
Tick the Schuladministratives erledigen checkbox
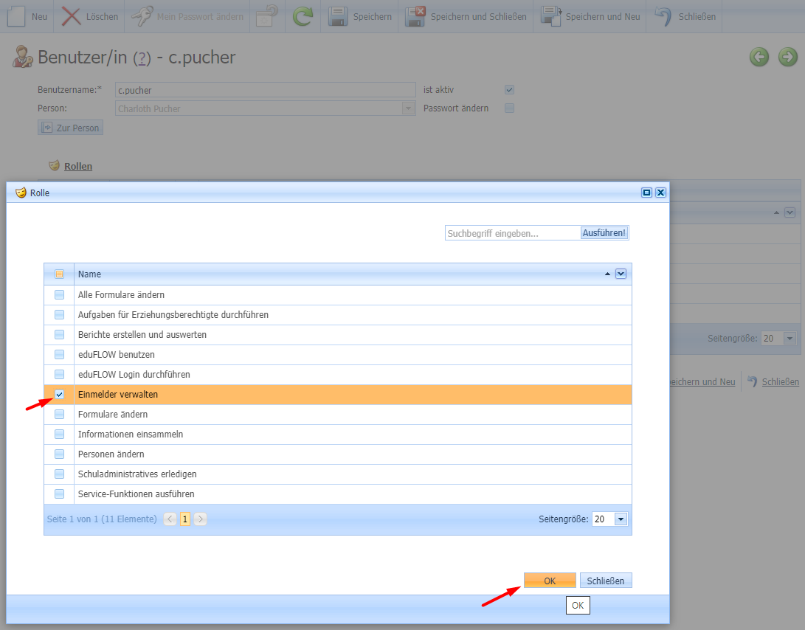tap(59, 474)
